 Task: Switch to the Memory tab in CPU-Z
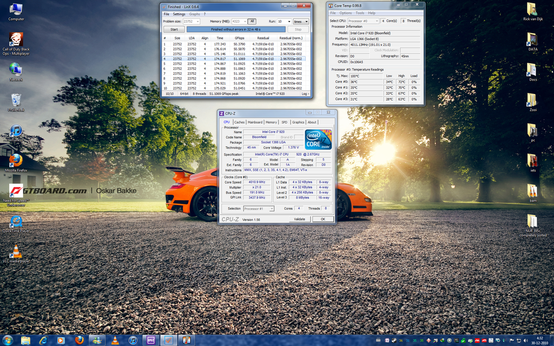pyautogui.click(x=271, y=122)
